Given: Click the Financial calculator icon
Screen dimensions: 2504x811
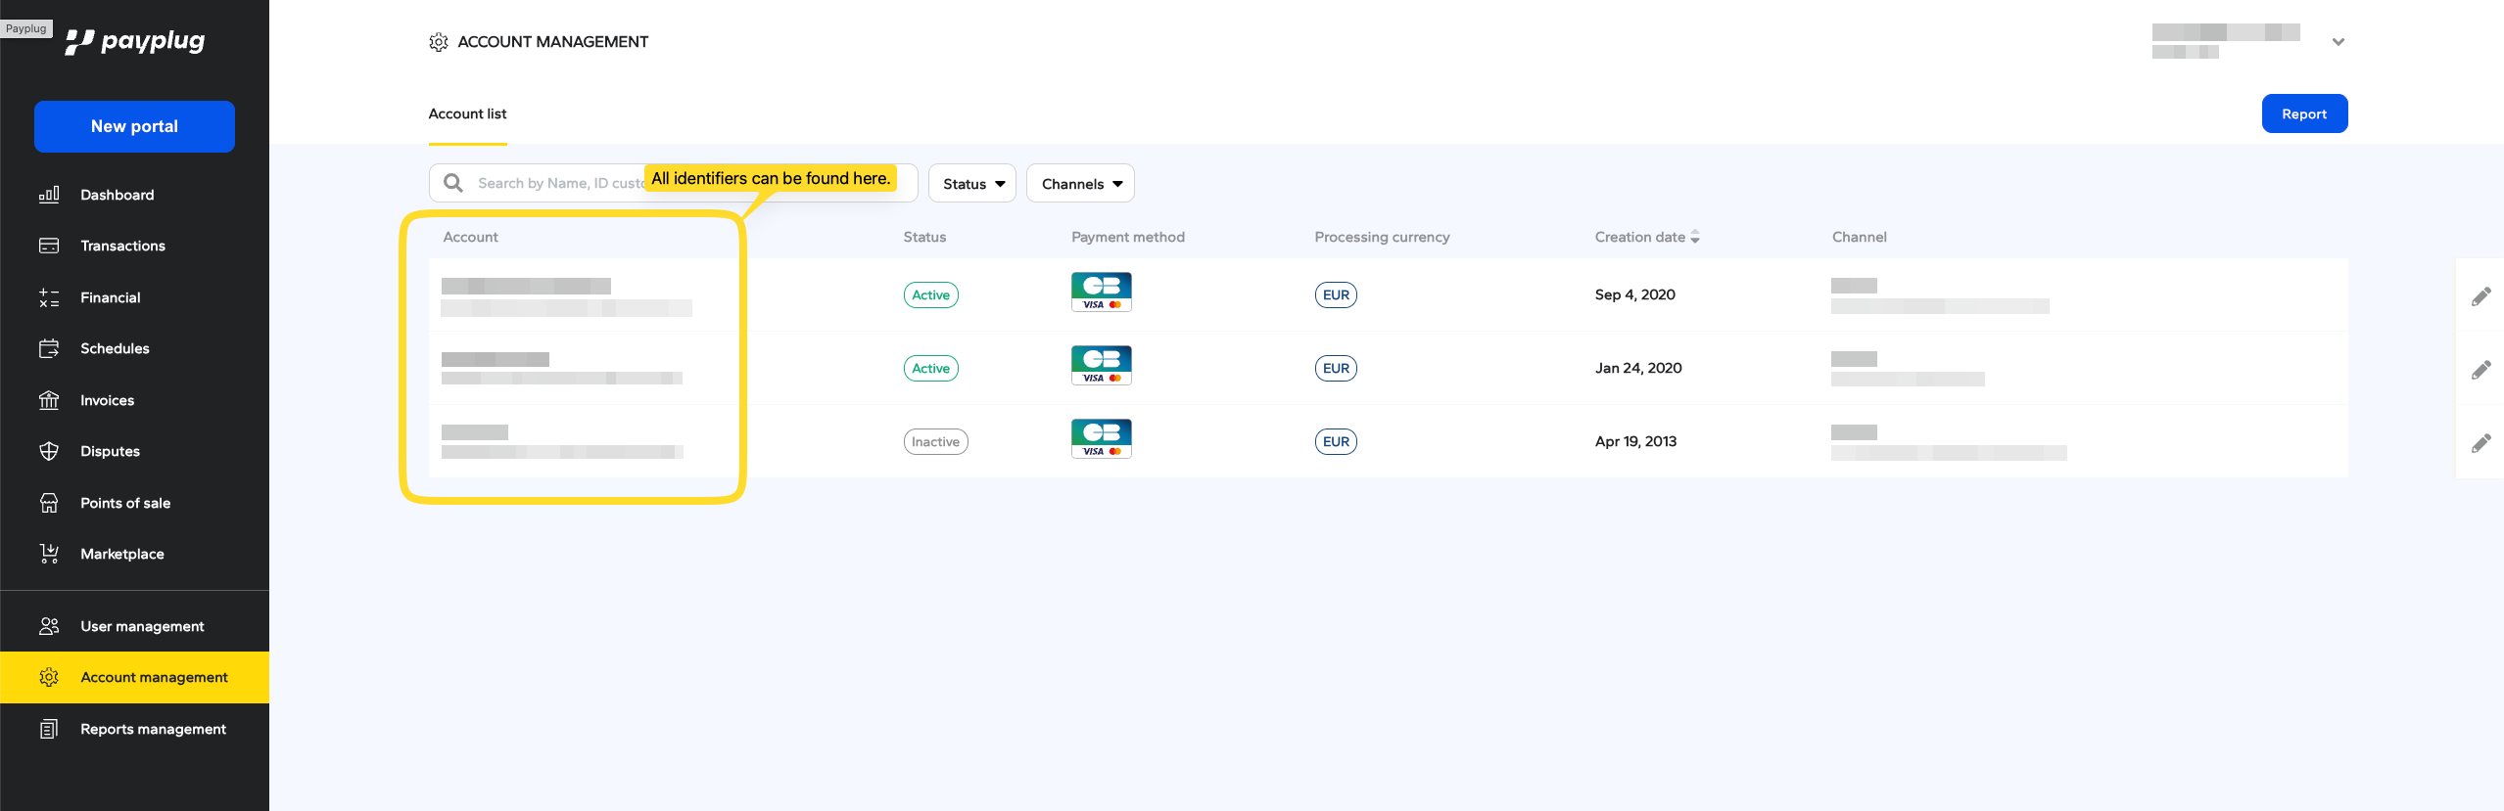Looking at the screenshot, I should (x=49, y=297).
